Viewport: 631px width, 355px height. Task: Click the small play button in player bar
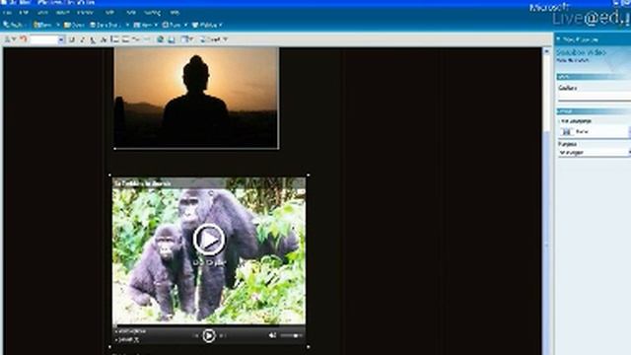(x=208, y=335)
